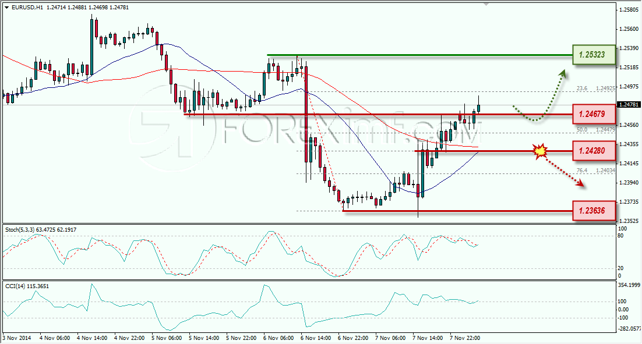642x344 pixels.
Task: Select the 1.24280 red level label
Action: 594,151
